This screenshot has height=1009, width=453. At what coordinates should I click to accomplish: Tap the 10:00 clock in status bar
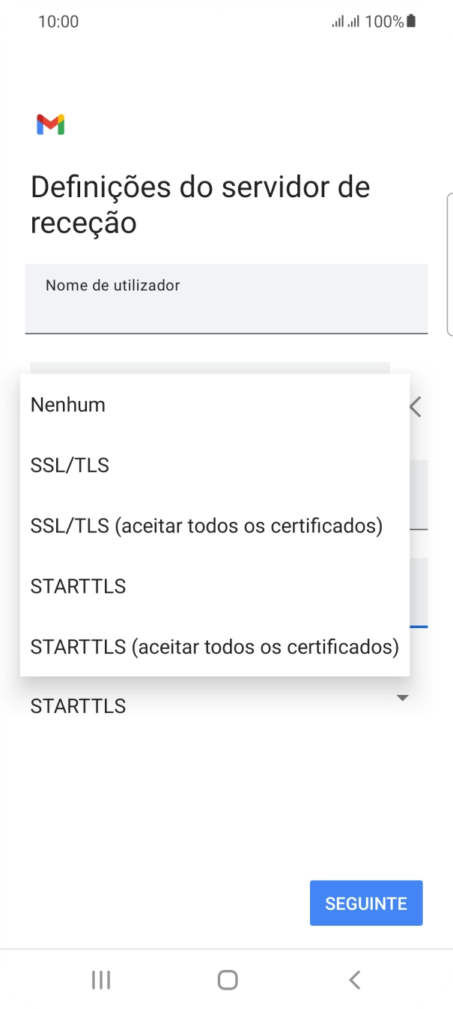click(59, 21)
